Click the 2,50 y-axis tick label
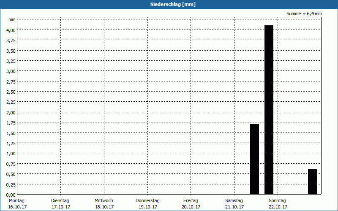338x211 pixels. [11, 92]
